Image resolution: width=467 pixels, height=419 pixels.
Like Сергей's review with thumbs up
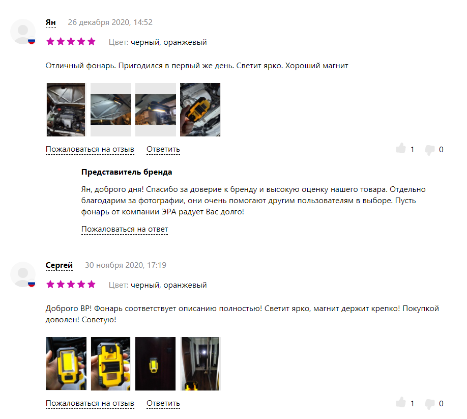401,402
